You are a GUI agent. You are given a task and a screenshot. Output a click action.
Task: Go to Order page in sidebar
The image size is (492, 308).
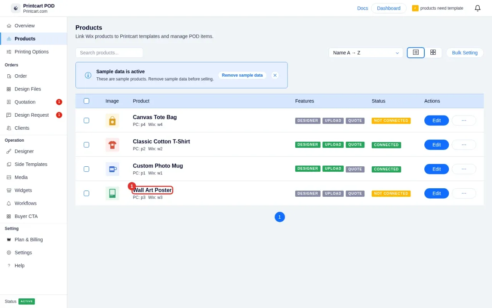(33, 76)
